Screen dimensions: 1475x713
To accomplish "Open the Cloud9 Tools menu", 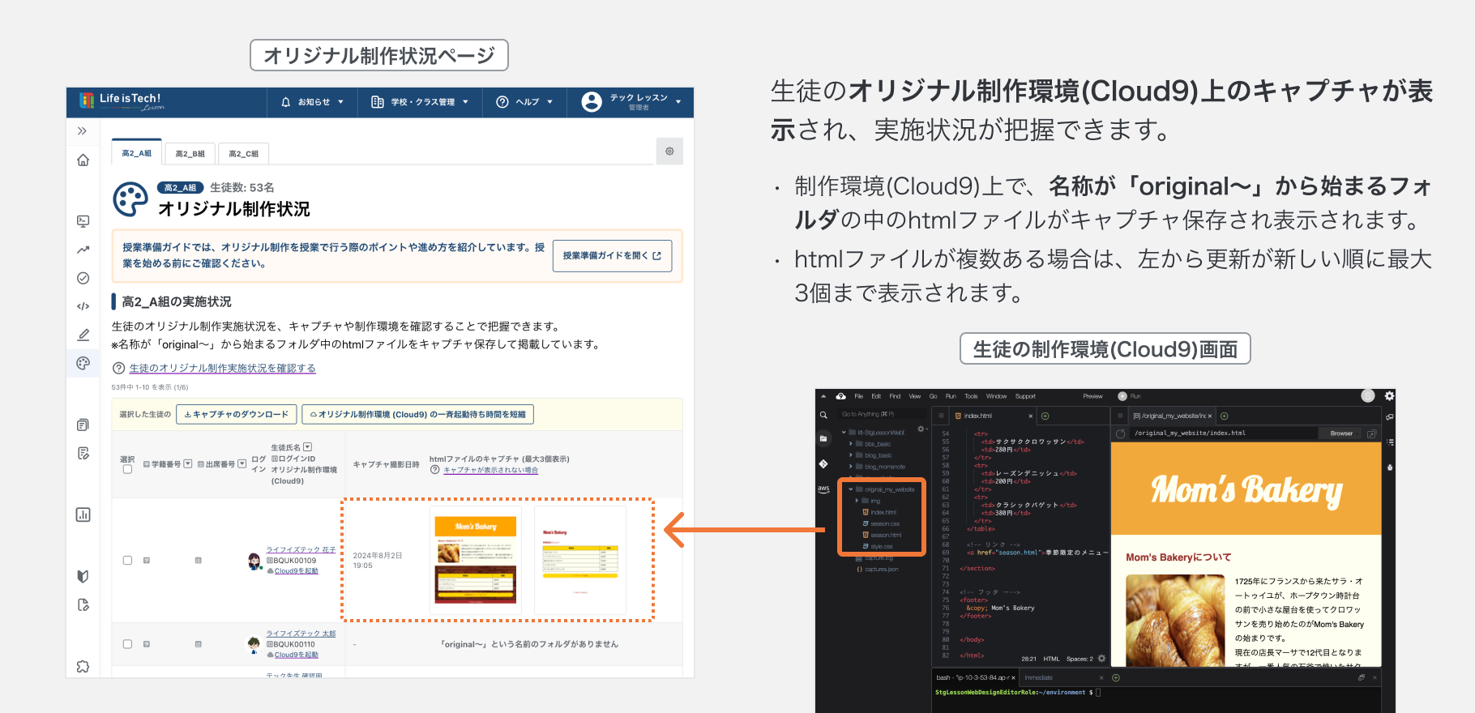I will tap(971, 396).
